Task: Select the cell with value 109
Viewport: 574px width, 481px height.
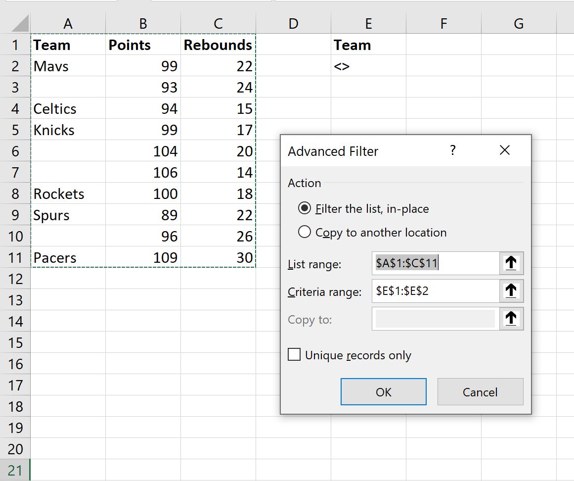Action: click(142, 257)
